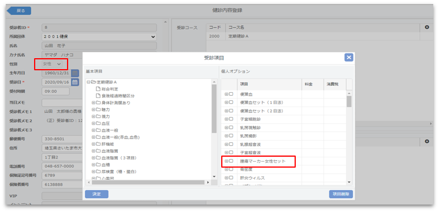
Task: Click folder icon of 血糖
Action: click(98, 165)
